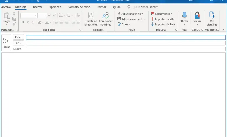Open the bullet list dropdown arrow
227x137 pixels.
(65, 15)
